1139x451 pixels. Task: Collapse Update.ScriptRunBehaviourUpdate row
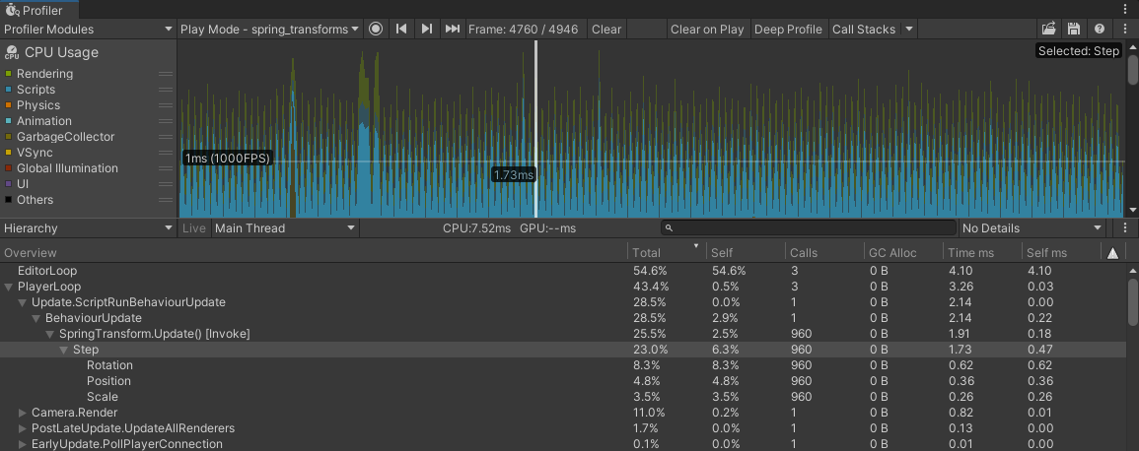click(x=23, y=302)
